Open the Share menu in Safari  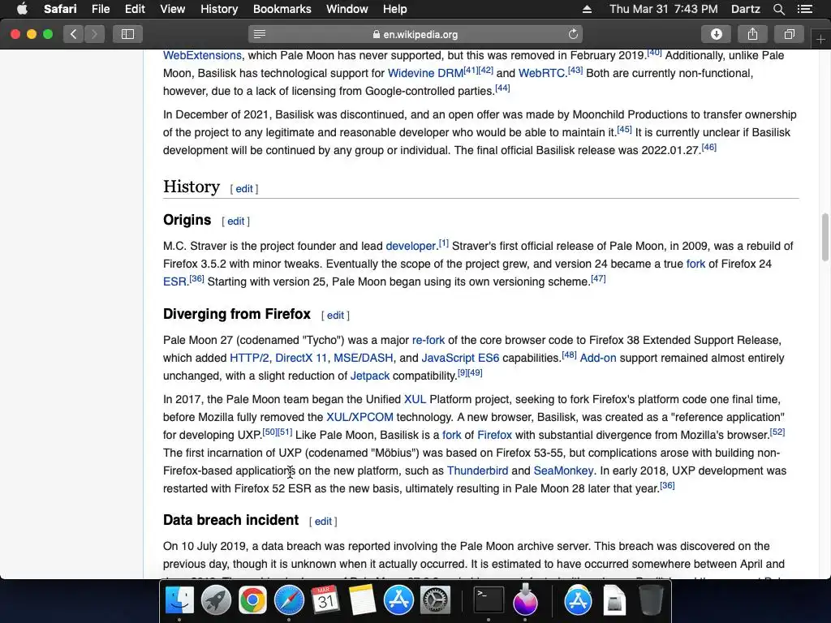pos(752,34)
